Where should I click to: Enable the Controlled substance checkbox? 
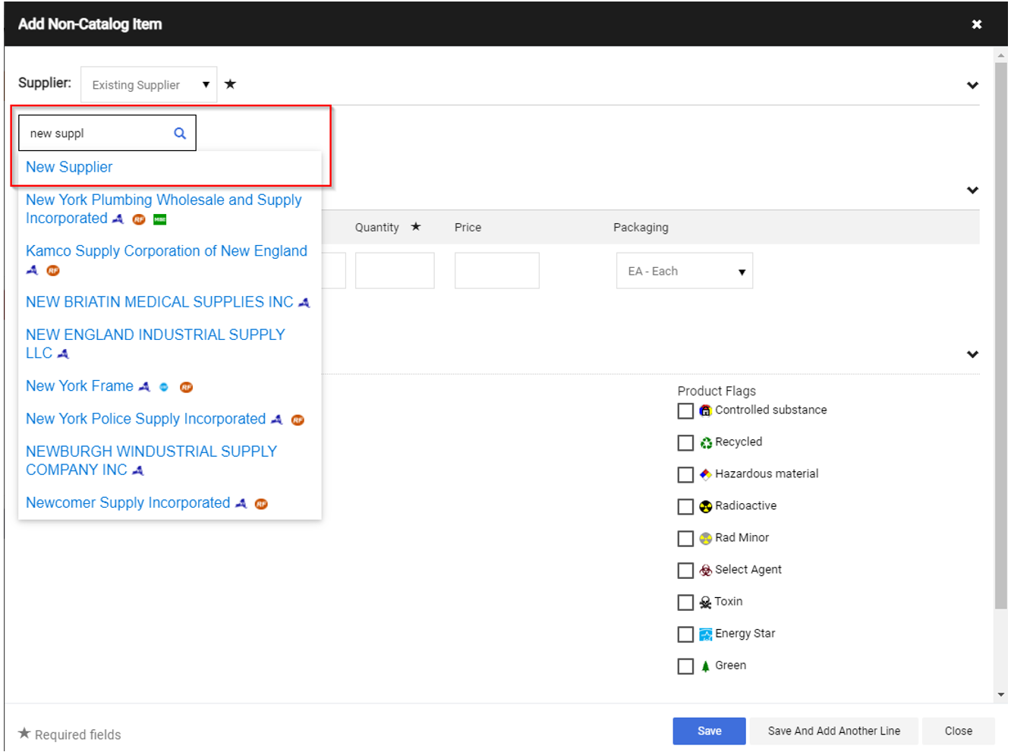pyautogui.click(x=685, y=411)
